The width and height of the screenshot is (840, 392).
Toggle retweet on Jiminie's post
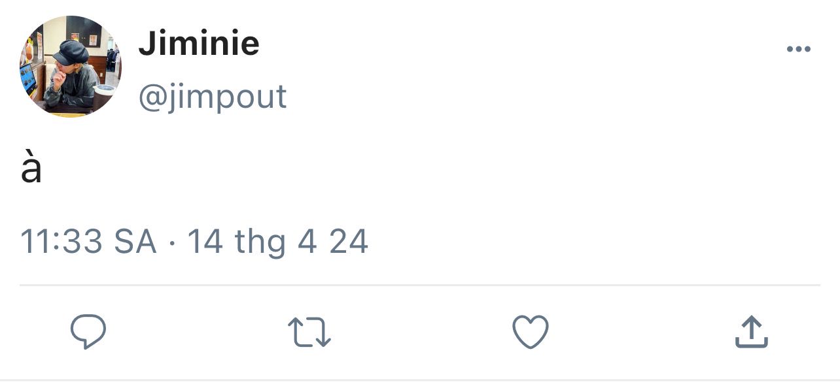click(309, 332)
